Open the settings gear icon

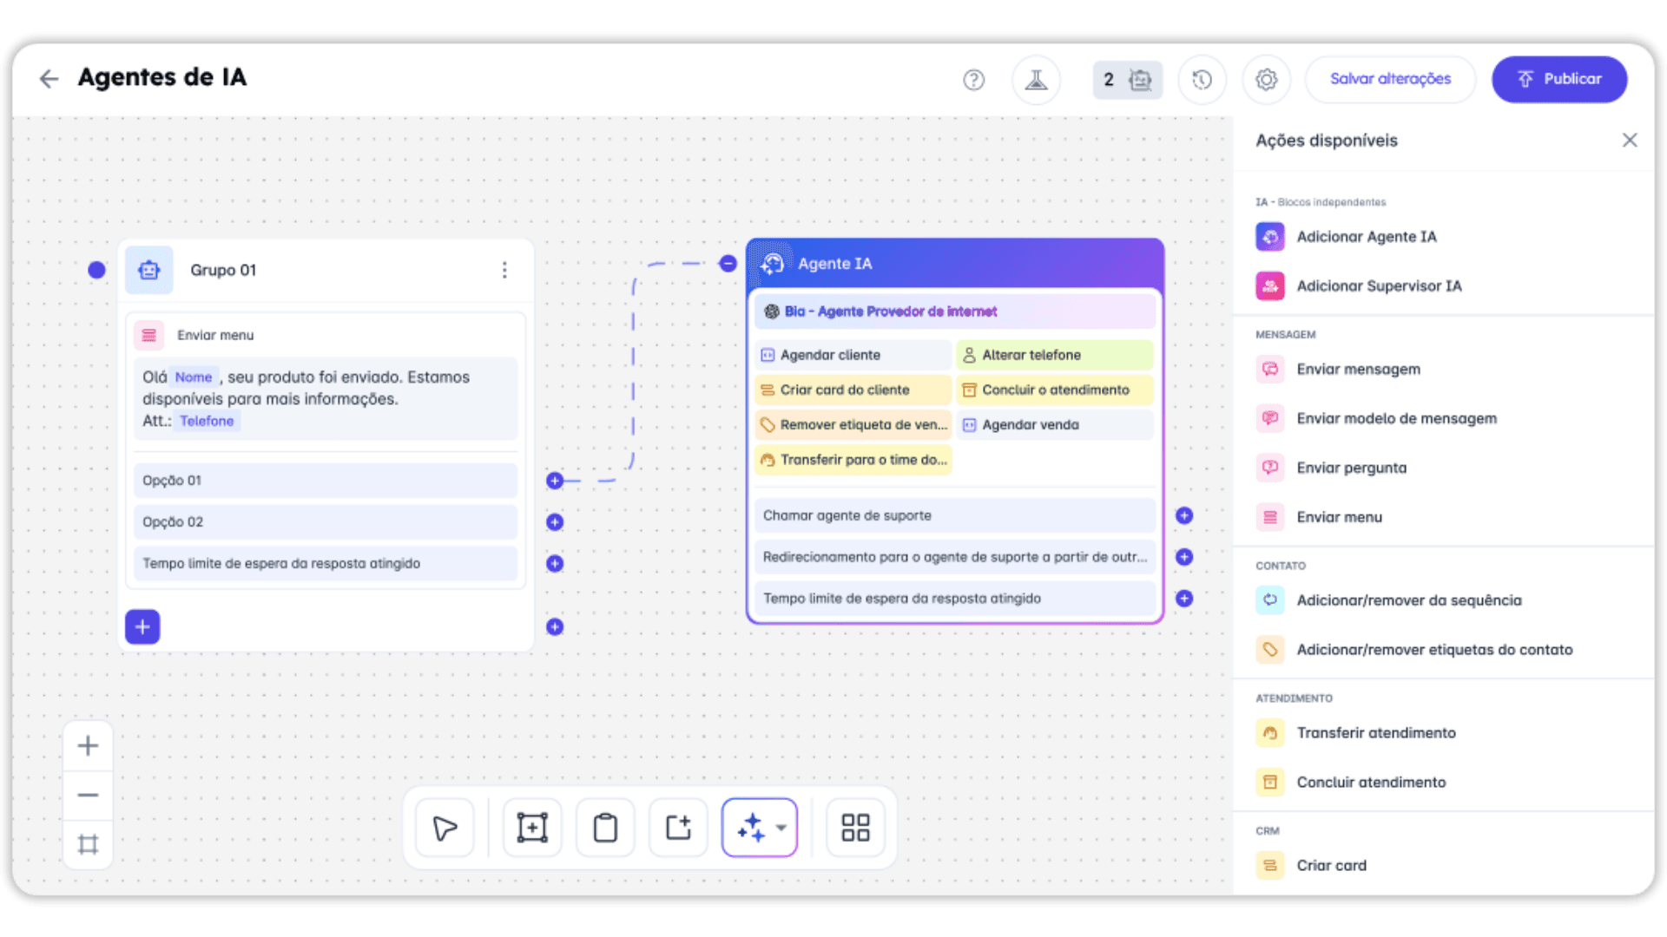point(1266,80)
